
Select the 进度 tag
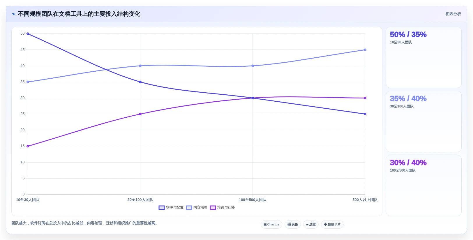(x=311, y=225)
